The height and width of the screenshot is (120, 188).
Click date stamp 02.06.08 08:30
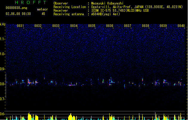click(x=18, y=14)
